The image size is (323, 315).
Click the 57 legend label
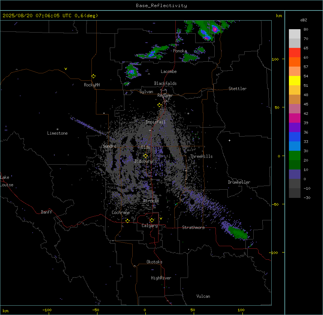pyautogui.click(x=306, y=67)
